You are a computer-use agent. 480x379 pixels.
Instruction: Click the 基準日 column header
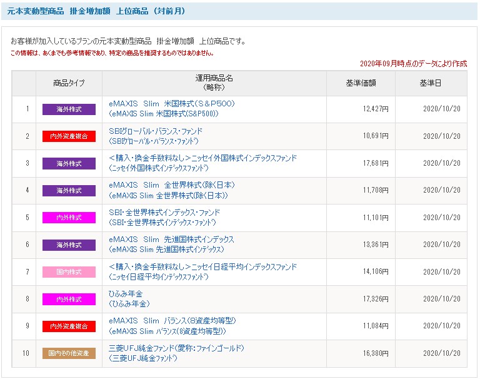click(x=431, y=83)
